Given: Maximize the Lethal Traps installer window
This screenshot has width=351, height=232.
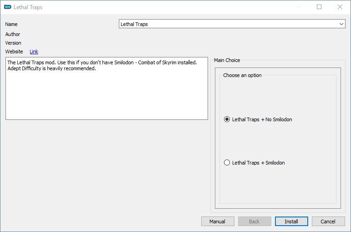Looking at the screenshot, I should (319, 7).
